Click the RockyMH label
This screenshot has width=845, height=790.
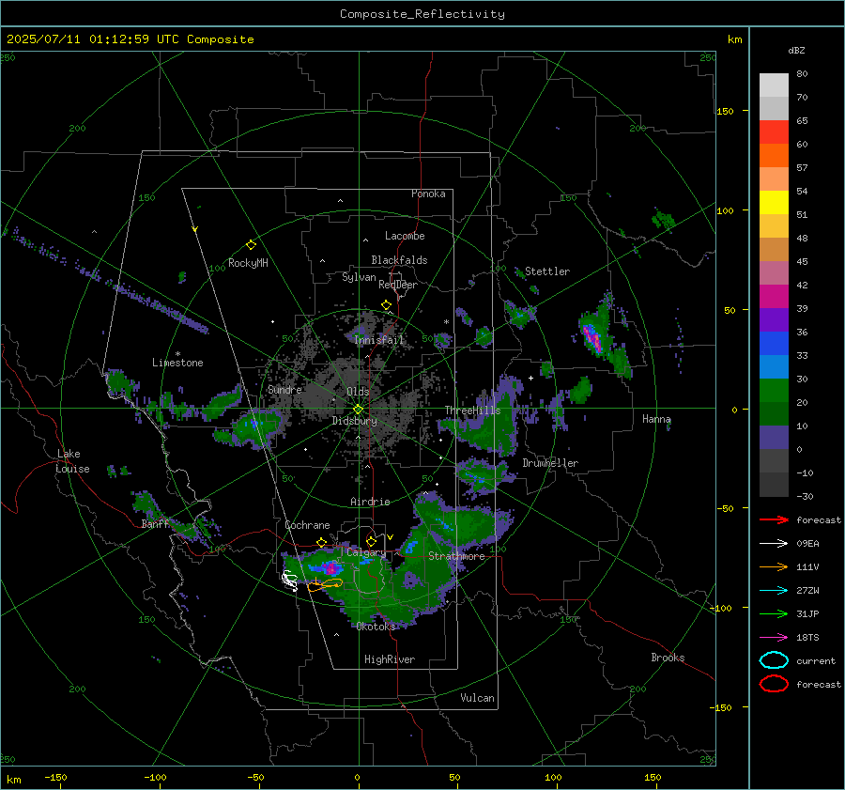248,263
